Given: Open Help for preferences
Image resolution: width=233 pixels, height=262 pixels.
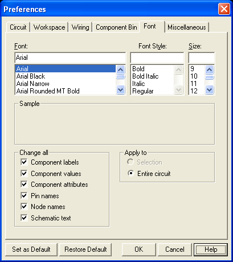Looking at the screenshot, I should point(211,249).
